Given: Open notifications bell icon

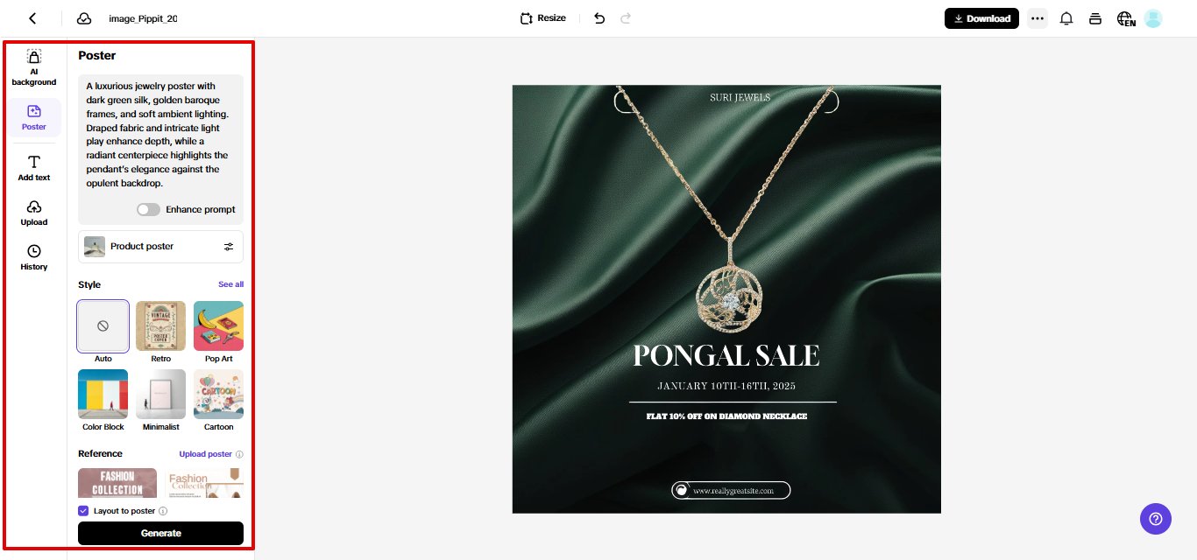Looking at the screenshot, I should coord(1066,18).
